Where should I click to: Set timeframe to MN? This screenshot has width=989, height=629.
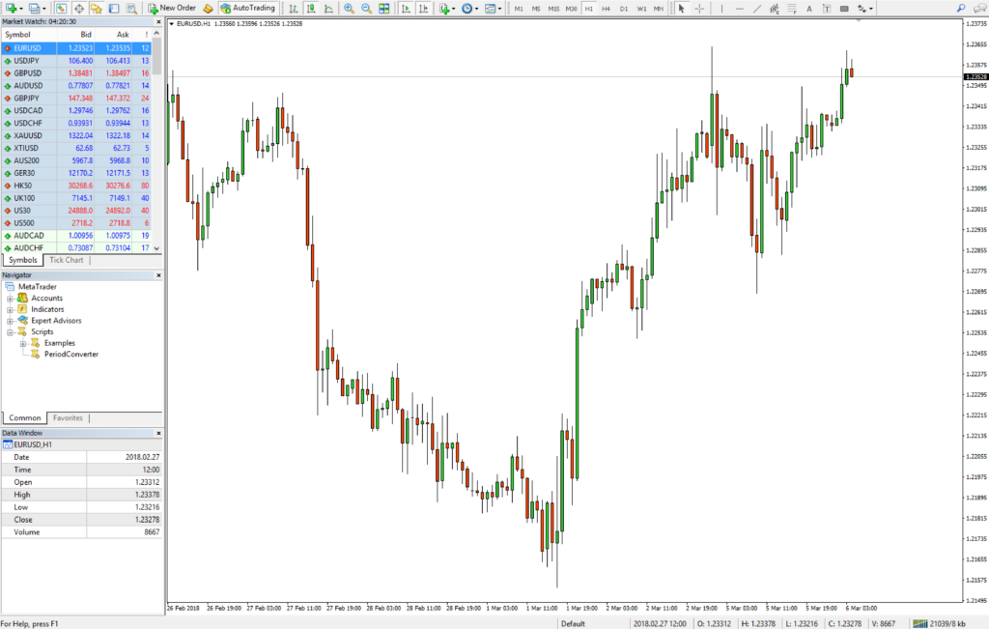click(x=659, y=8)
